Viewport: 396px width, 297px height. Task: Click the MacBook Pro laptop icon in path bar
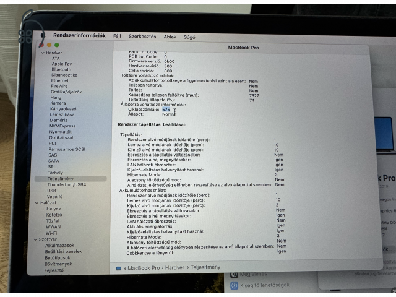(x=118, y=269)
